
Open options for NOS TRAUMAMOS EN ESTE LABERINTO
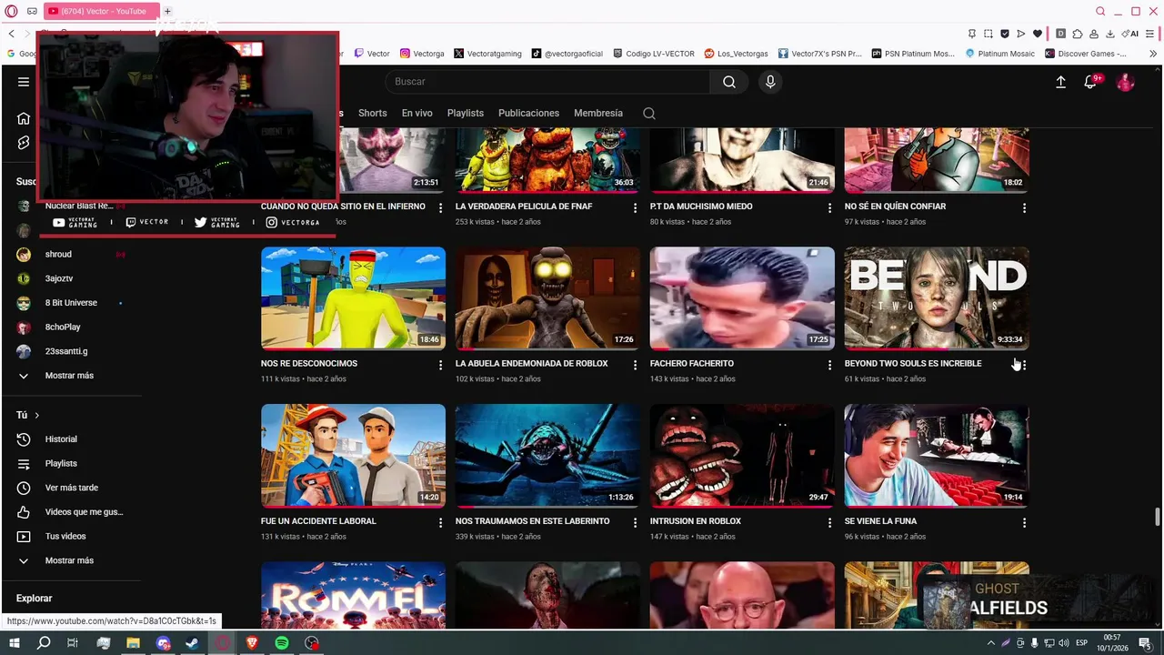click(635, 523)
